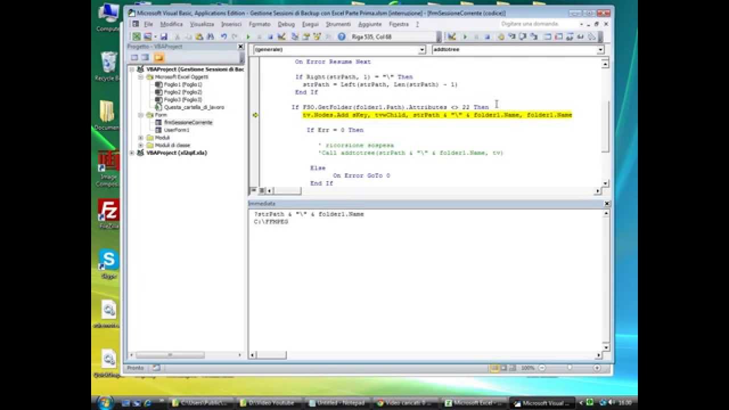Screen dimensions: 729x410
Task: Open Insert UserForm dropdown arrow in toolbar
Action: pyautogui.click(x=155, y=36)
